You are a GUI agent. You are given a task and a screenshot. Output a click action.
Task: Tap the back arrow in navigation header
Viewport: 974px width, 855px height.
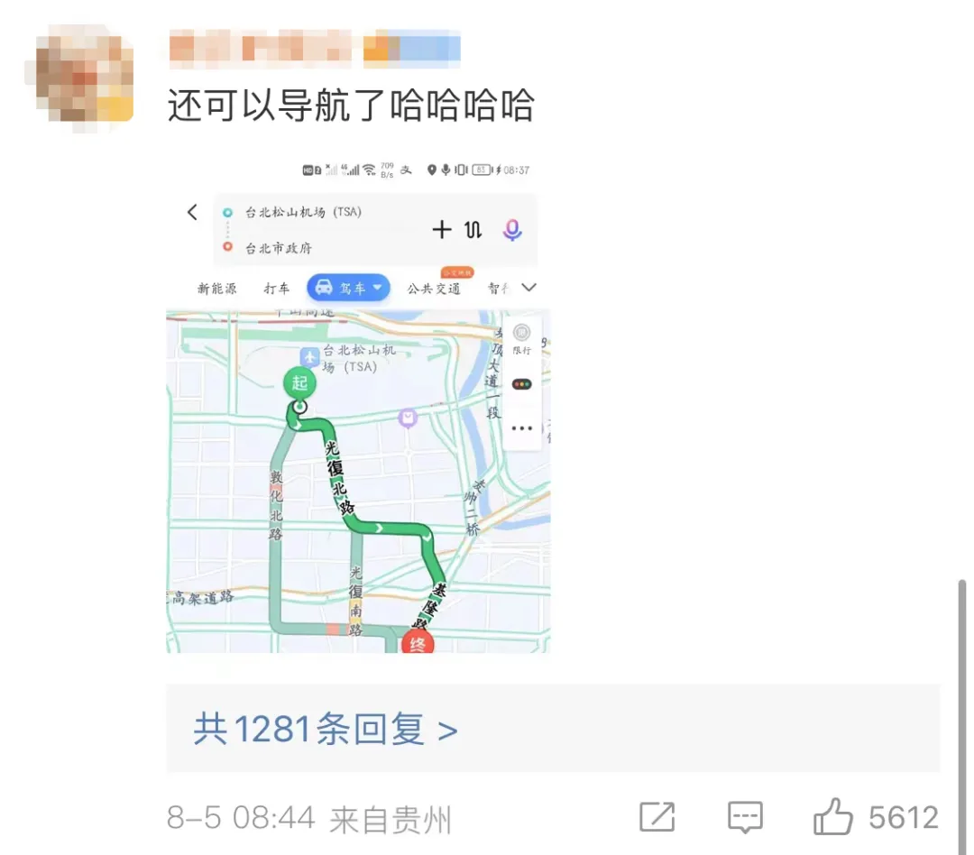pos(192,213)
